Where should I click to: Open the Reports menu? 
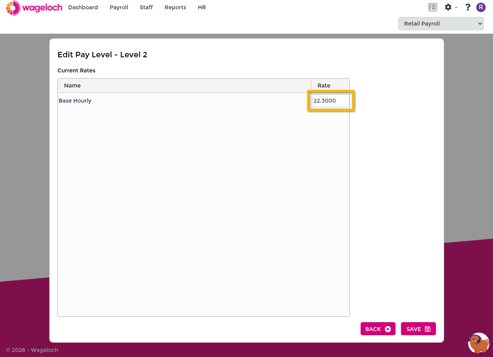175,7
